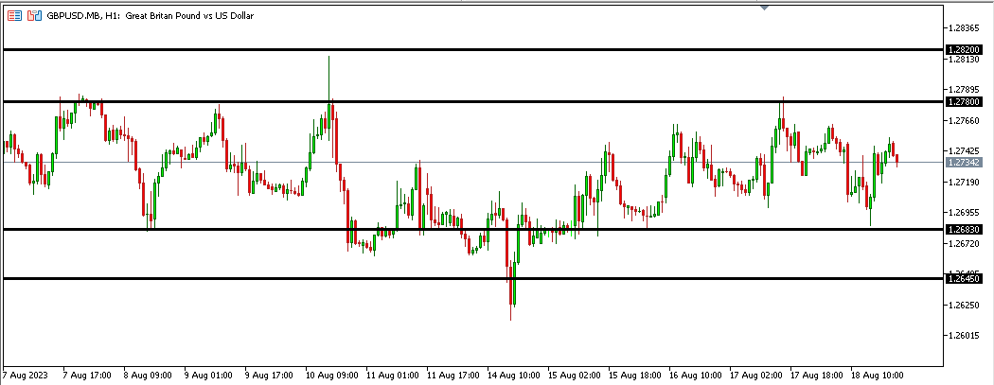Click the 11 Aug 01:00 time label
This screenshot has width=994, height=385.
tap(393, 375)
